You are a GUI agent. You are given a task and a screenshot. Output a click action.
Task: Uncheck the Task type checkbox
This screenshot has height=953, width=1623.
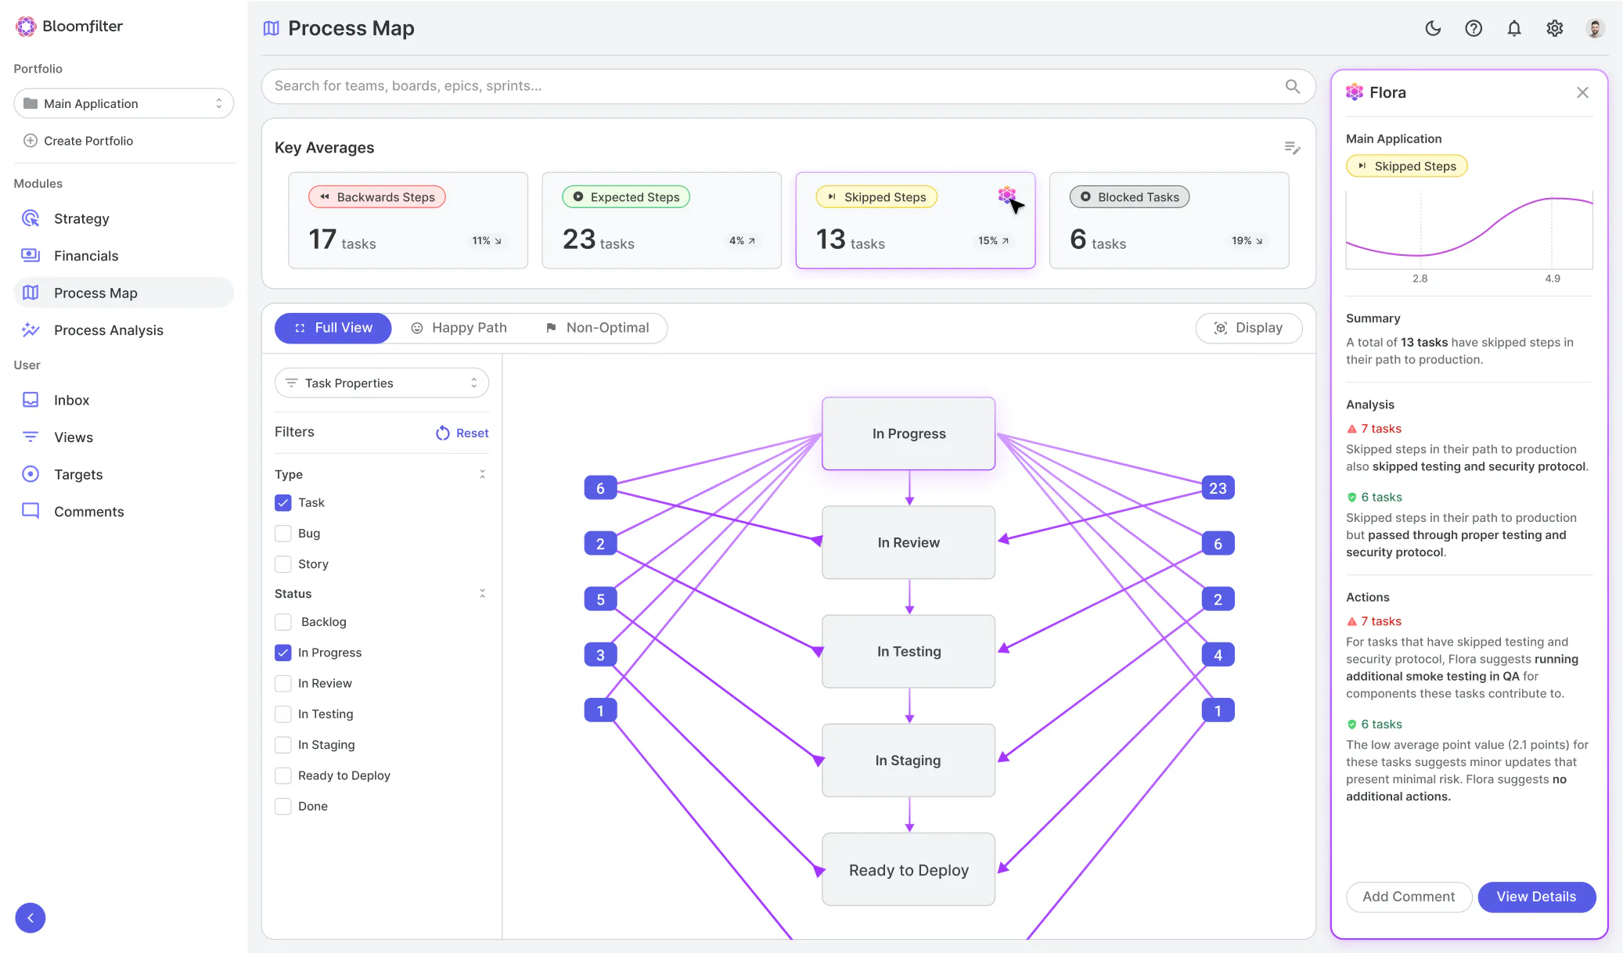pos(283,503)
